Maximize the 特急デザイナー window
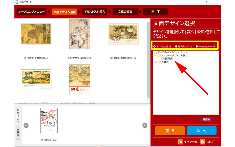 [x=207, y=2]
